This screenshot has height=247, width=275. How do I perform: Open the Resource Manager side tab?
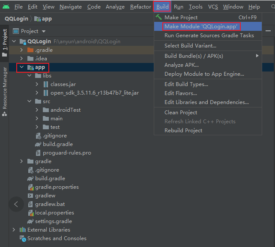click(5, 91)
